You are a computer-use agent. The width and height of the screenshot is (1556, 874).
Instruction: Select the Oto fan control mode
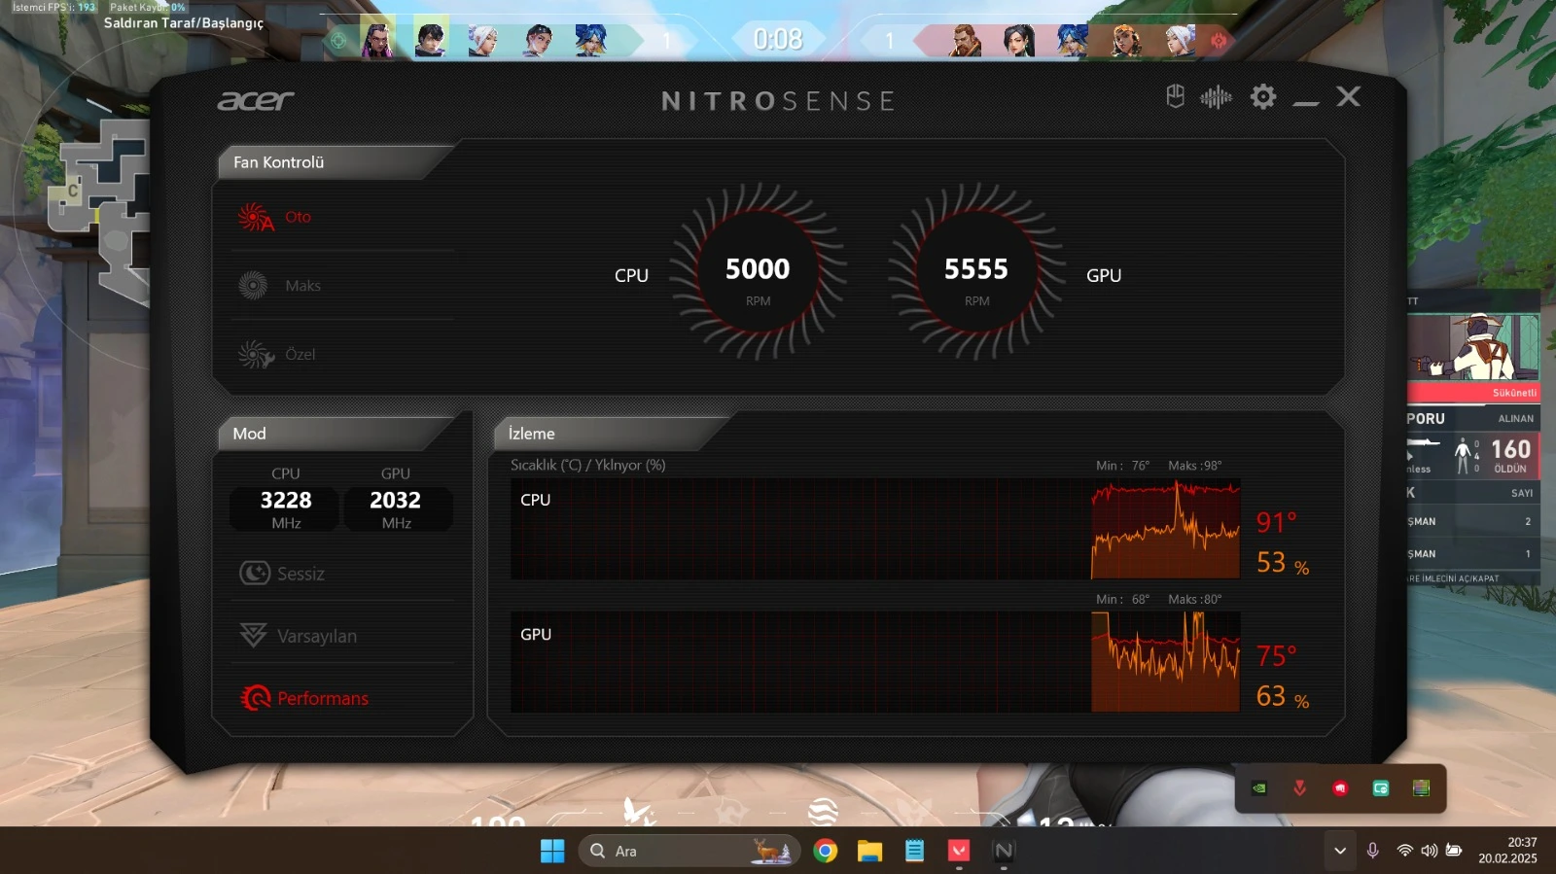tap(276, 217)
